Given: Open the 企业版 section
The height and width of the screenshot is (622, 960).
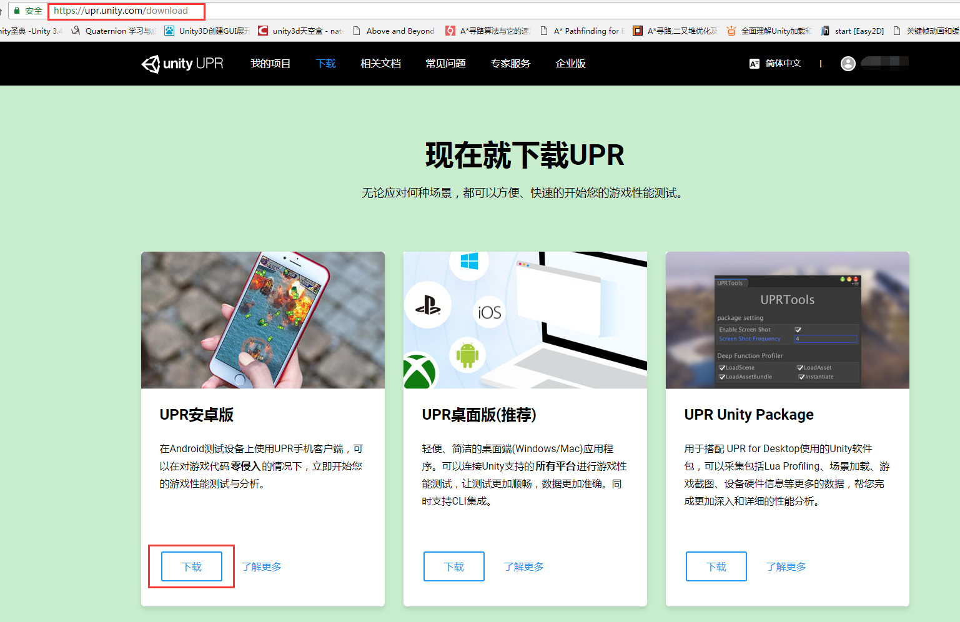Looking at the screenshot, I should 570,63.
